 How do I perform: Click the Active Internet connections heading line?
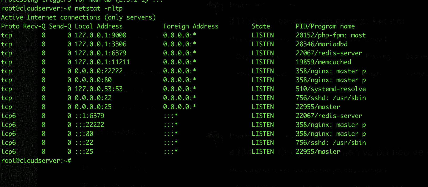tap(78, 17)
